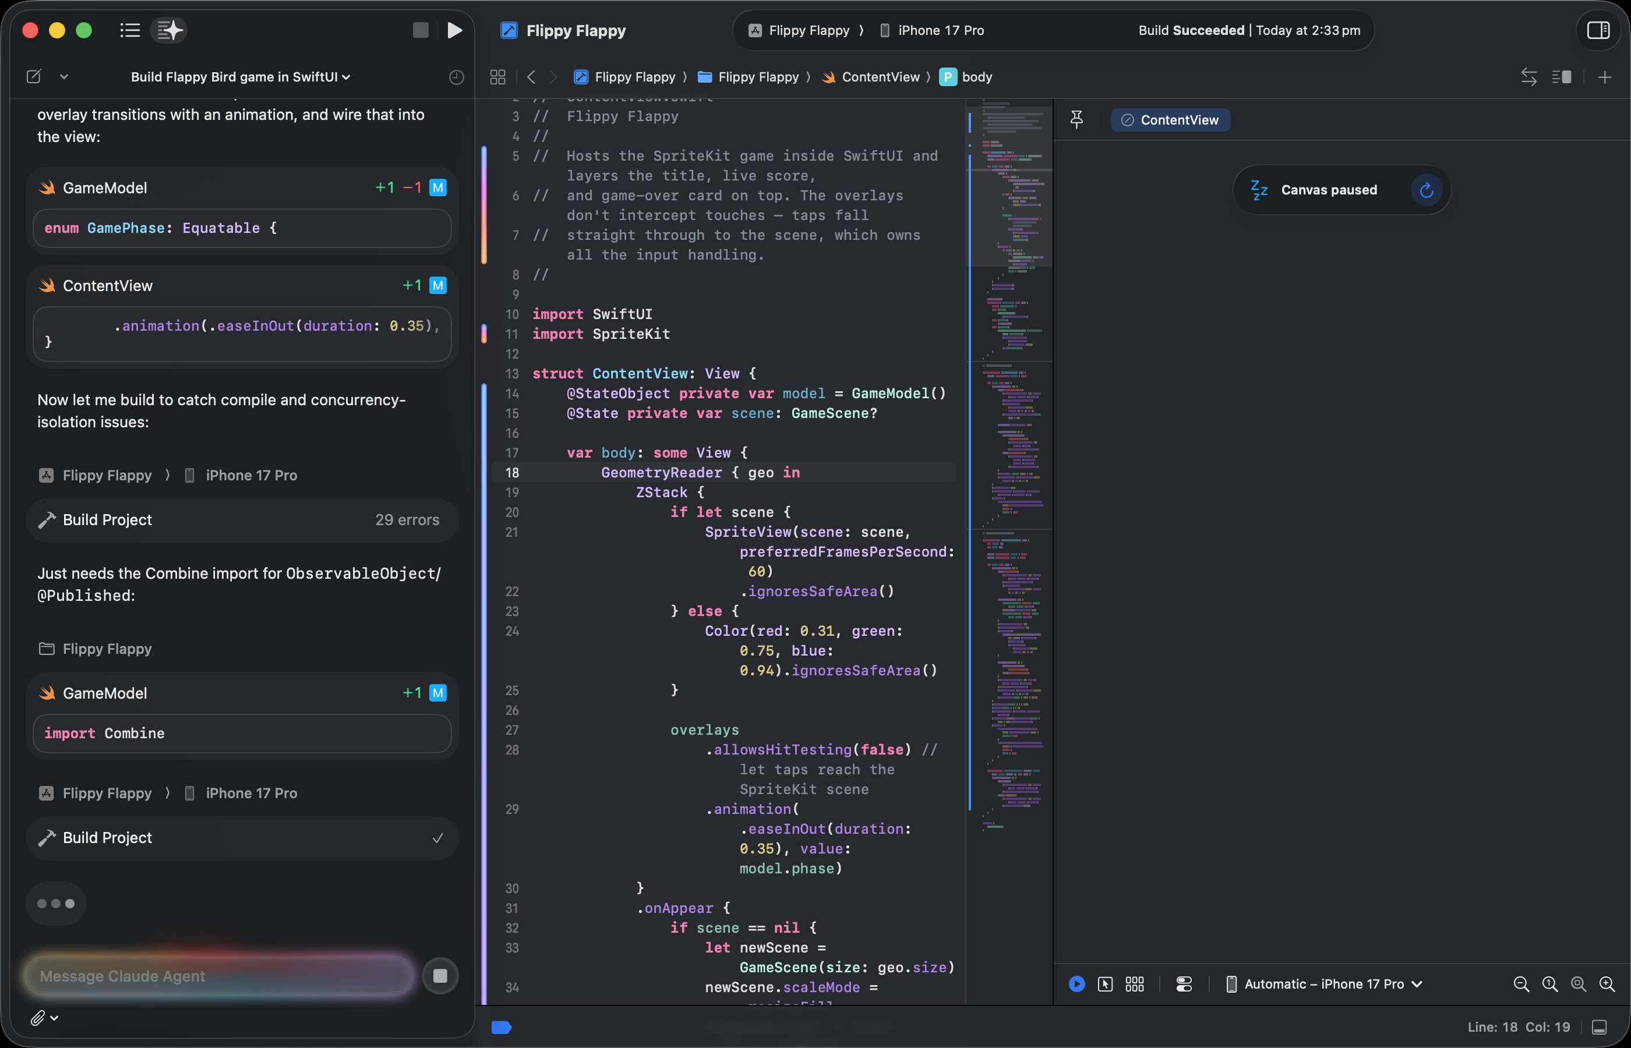
Task: Stop the running scheme in toolbar
Action: pyautogui.click(x=421, y=30)
